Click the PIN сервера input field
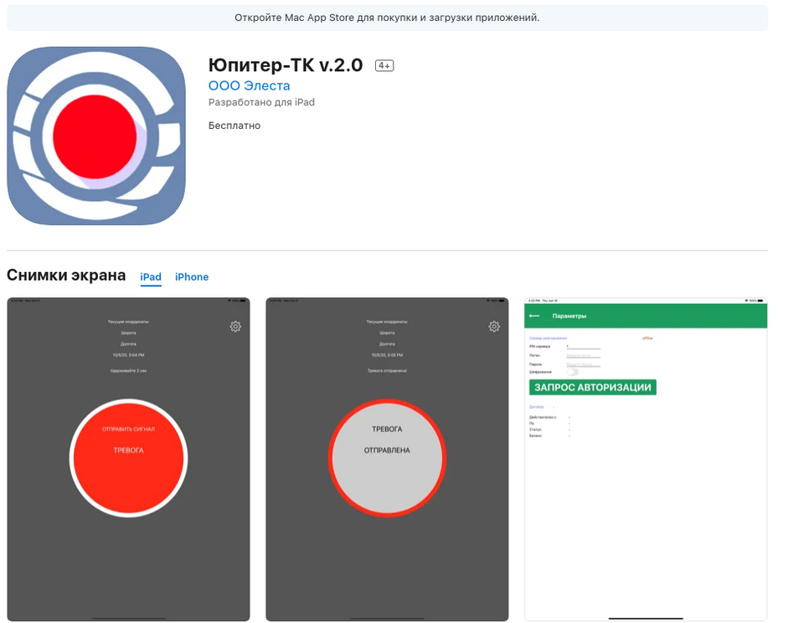 (x=583, y=347)
